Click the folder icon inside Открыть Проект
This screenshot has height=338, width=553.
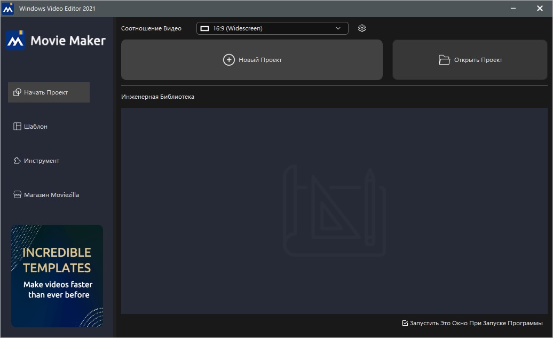click(445, 60)
